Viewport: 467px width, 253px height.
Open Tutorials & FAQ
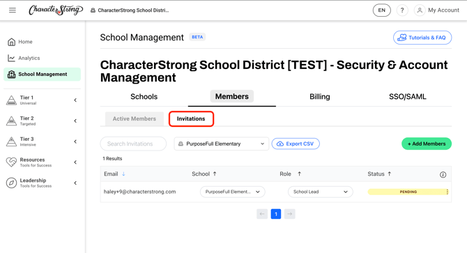tap(422, 38)
